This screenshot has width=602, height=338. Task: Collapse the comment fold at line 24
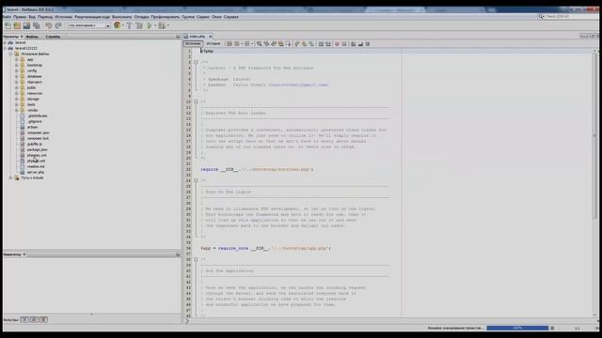[x=196, y=180]
